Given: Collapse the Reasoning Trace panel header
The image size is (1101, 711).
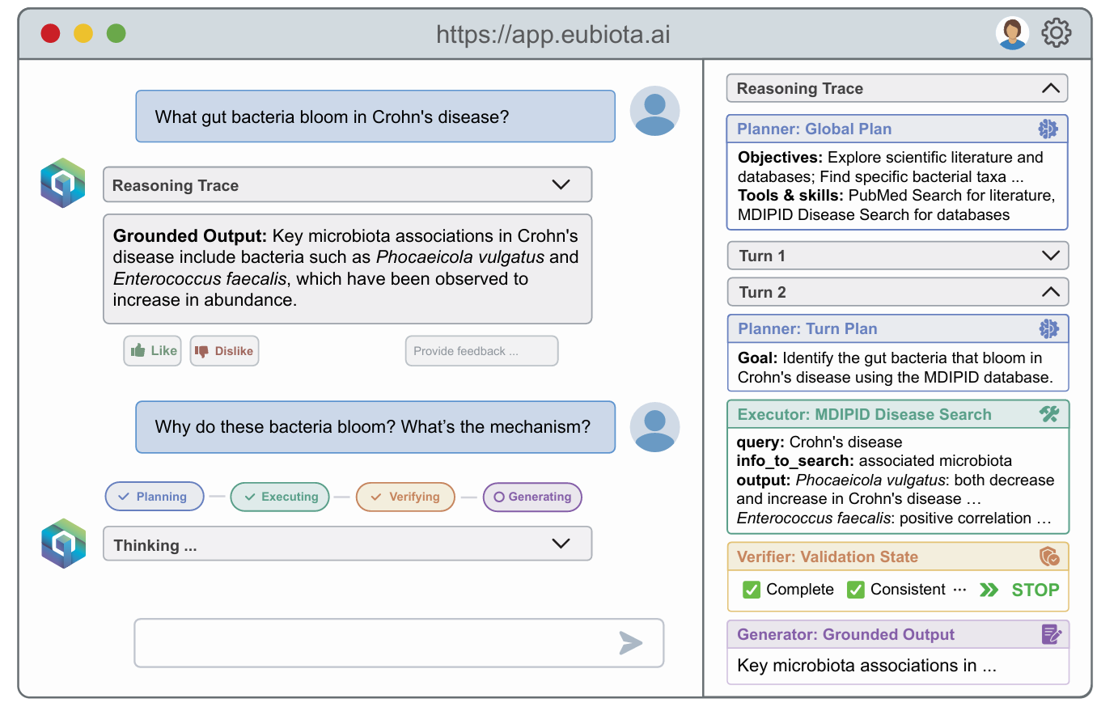Looking at the screenshot, I should pos(1050,88).
